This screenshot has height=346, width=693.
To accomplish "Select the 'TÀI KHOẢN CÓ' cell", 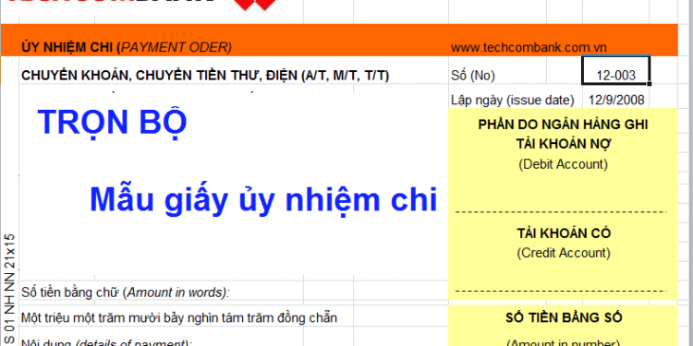I will 564,233.
